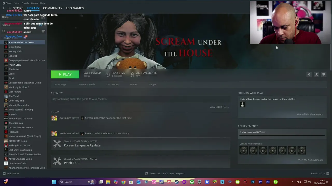Click wrench icon beside Korean Language Update
Image resolution: width=332 pixels, height=186 pixels.
tap(57, 143)
